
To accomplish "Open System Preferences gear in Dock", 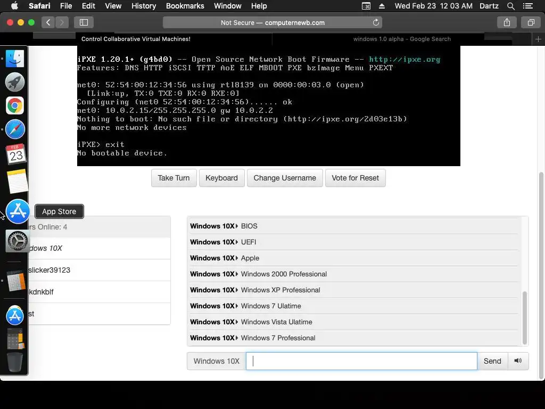I will [18, 241].
